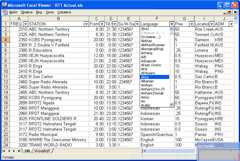The height and width of the screenshot is (161, 240).
Task: Select Amharic filter entry
Action: point(155,85)
